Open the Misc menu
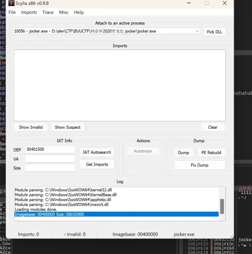The height and width of the screenshot is (254, 252). click(64, 12)
